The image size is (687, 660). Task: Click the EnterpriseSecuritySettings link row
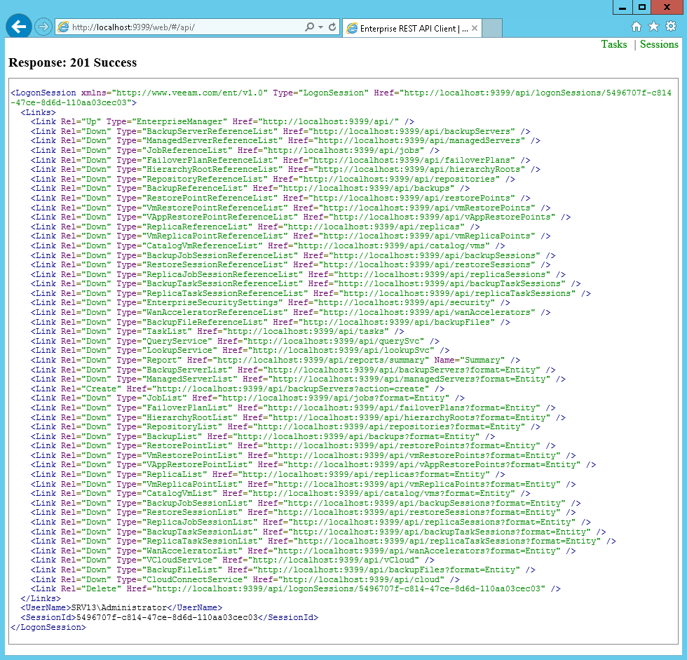(x=271, y=302)
